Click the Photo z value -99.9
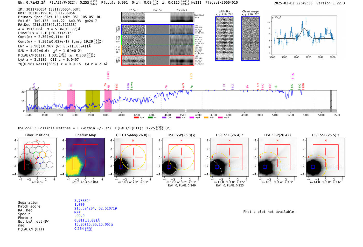 80,216
